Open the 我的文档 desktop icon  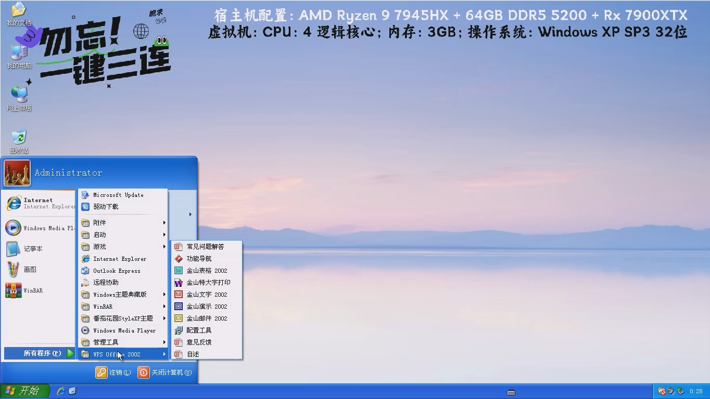[x=19, y=14]
